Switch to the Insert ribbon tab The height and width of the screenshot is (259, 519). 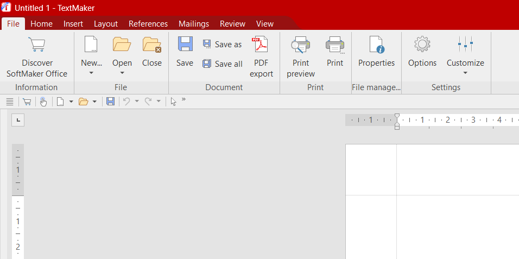point(73,24)
